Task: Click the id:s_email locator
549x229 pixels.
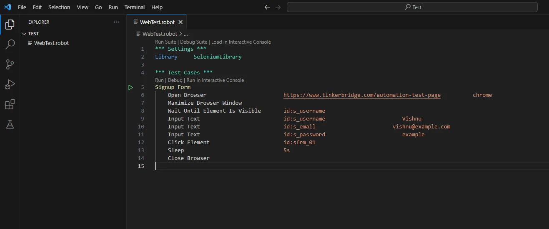Action: click(299, 127)
